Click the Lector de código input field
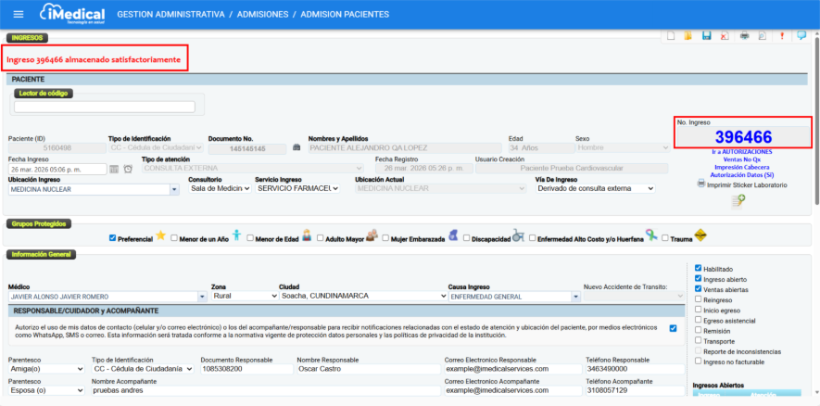 104,107
